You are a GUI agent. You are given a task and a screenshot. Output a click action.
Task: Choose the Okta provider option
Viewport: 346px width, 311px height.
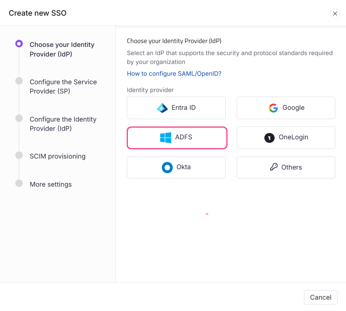coord(176,167)
